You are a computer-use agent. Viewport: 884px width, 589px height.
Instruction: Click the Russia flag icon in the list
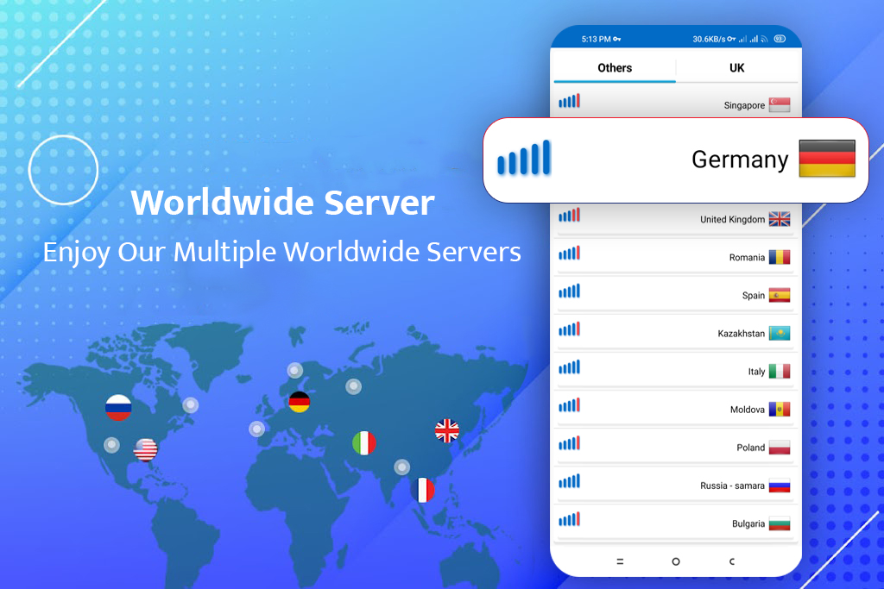coord(780,486)
